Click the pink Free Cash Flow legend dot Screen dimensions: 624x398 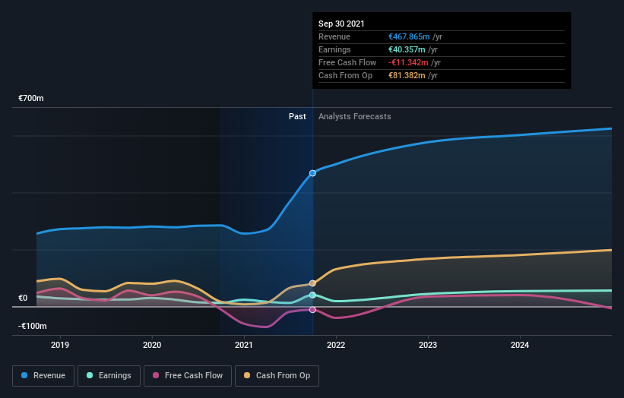click(x=156, y=375)
